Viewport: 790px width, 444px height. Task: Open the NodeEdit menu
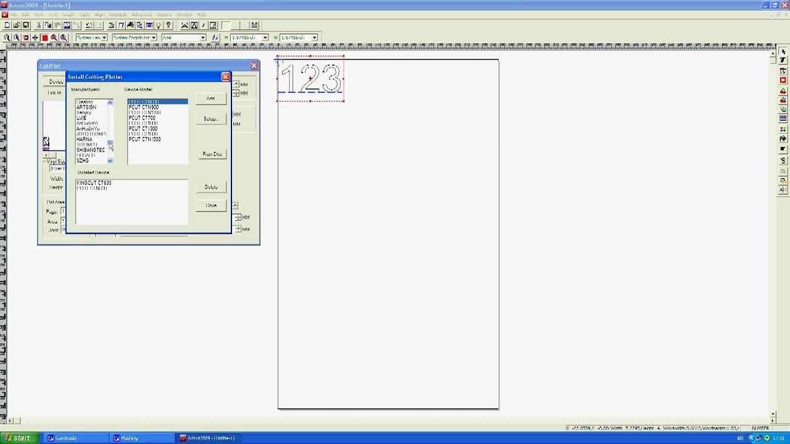[118, 14]
